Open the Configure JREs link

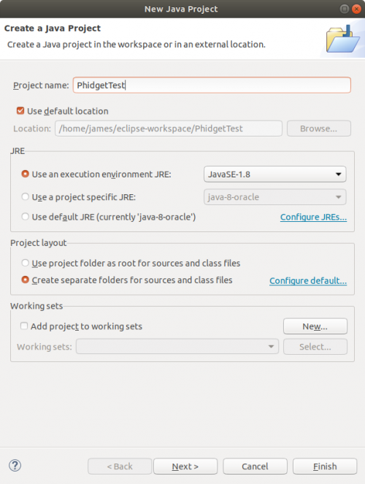[x=313, y=217]
